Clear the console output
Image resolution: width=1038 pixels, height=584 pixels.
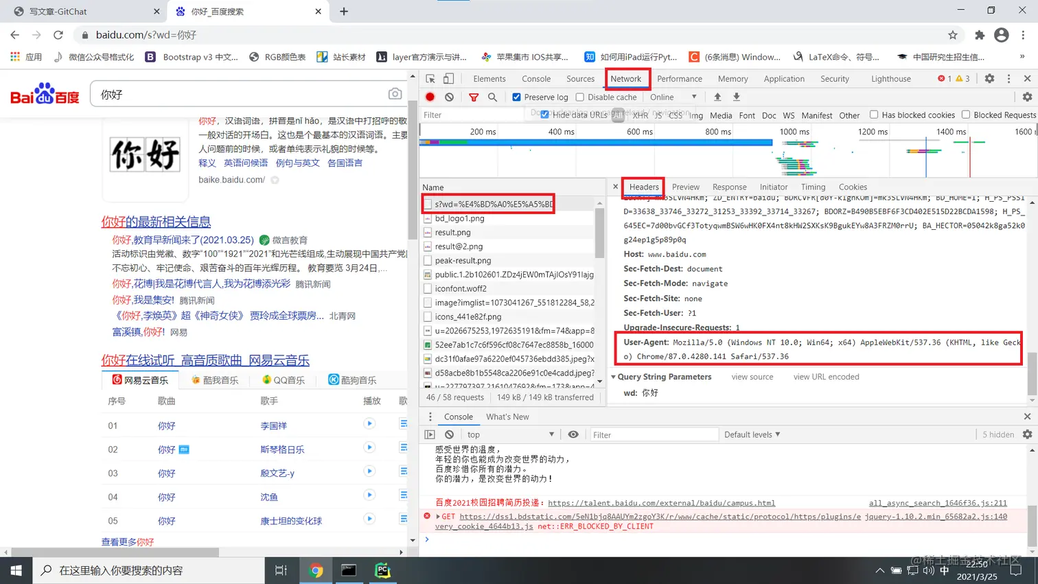(x=449, y=434)
